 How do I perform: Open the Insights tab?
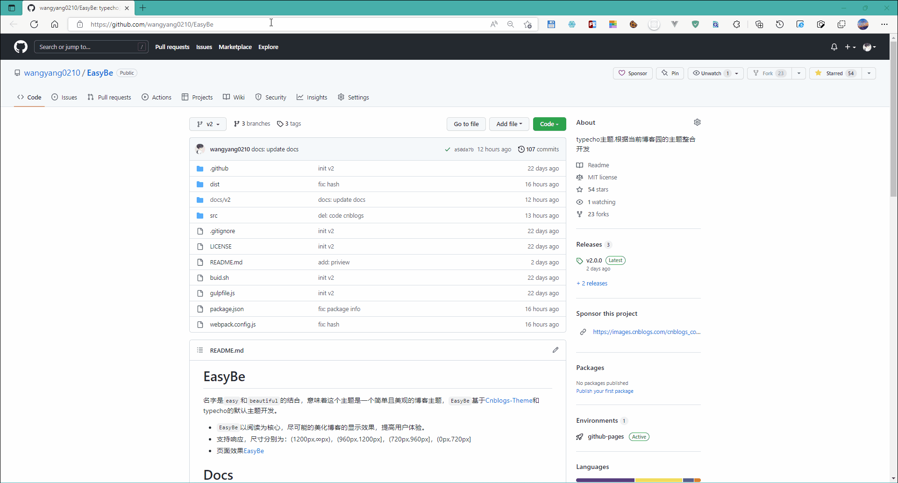(x=312, y=97)
